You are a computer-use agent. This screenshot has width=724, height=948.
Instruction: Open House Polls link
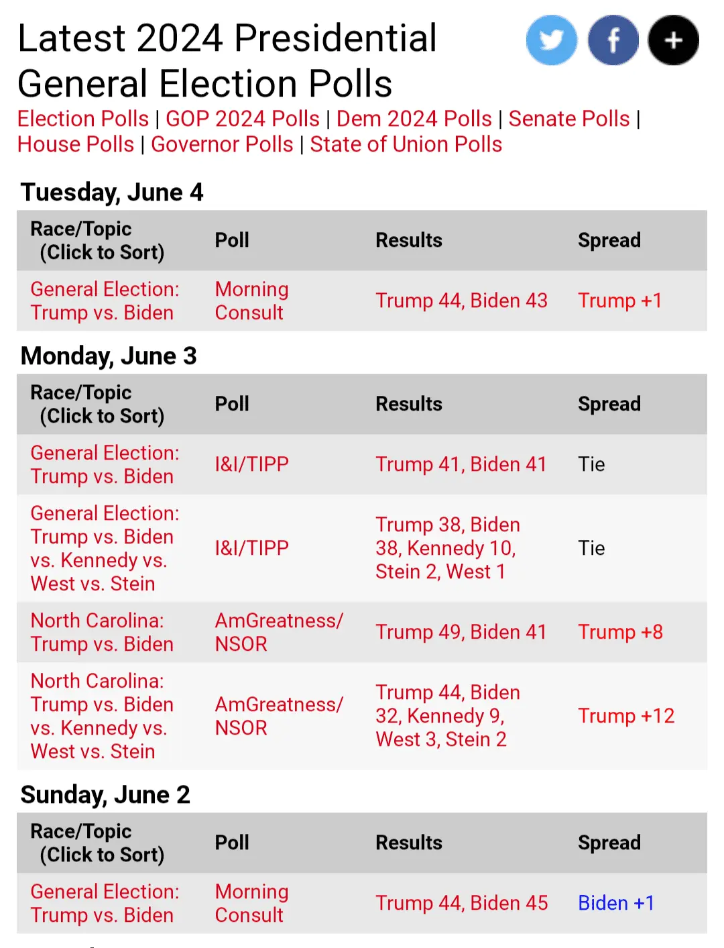(x=76, y=144)
